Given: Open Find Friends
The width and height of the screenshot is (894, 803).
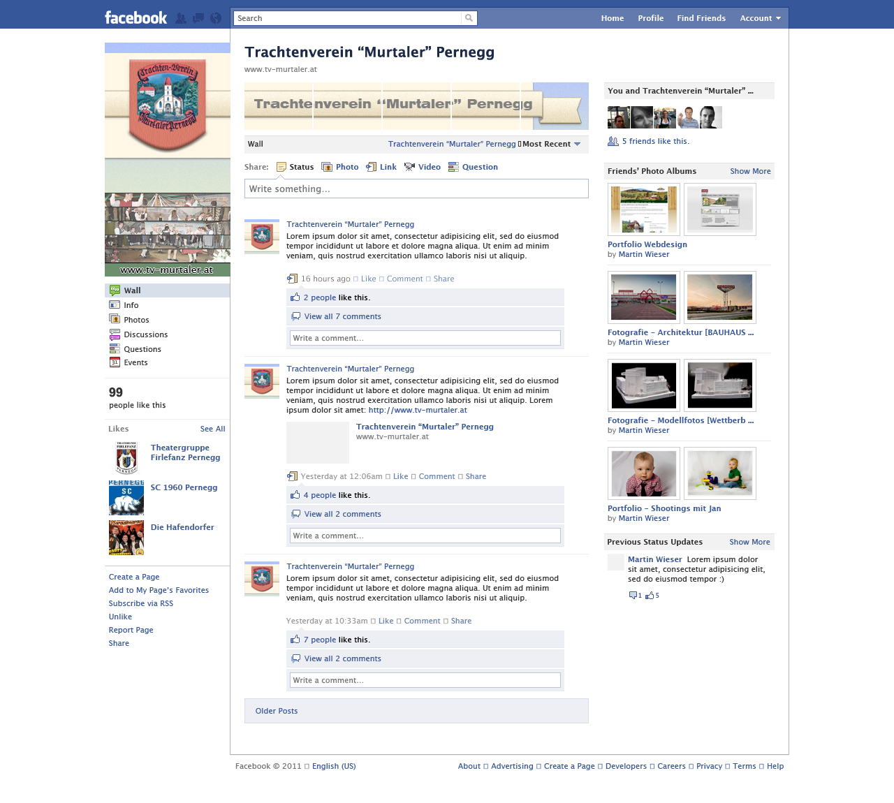Looking at the screenshot, I should tap(701, 18).
